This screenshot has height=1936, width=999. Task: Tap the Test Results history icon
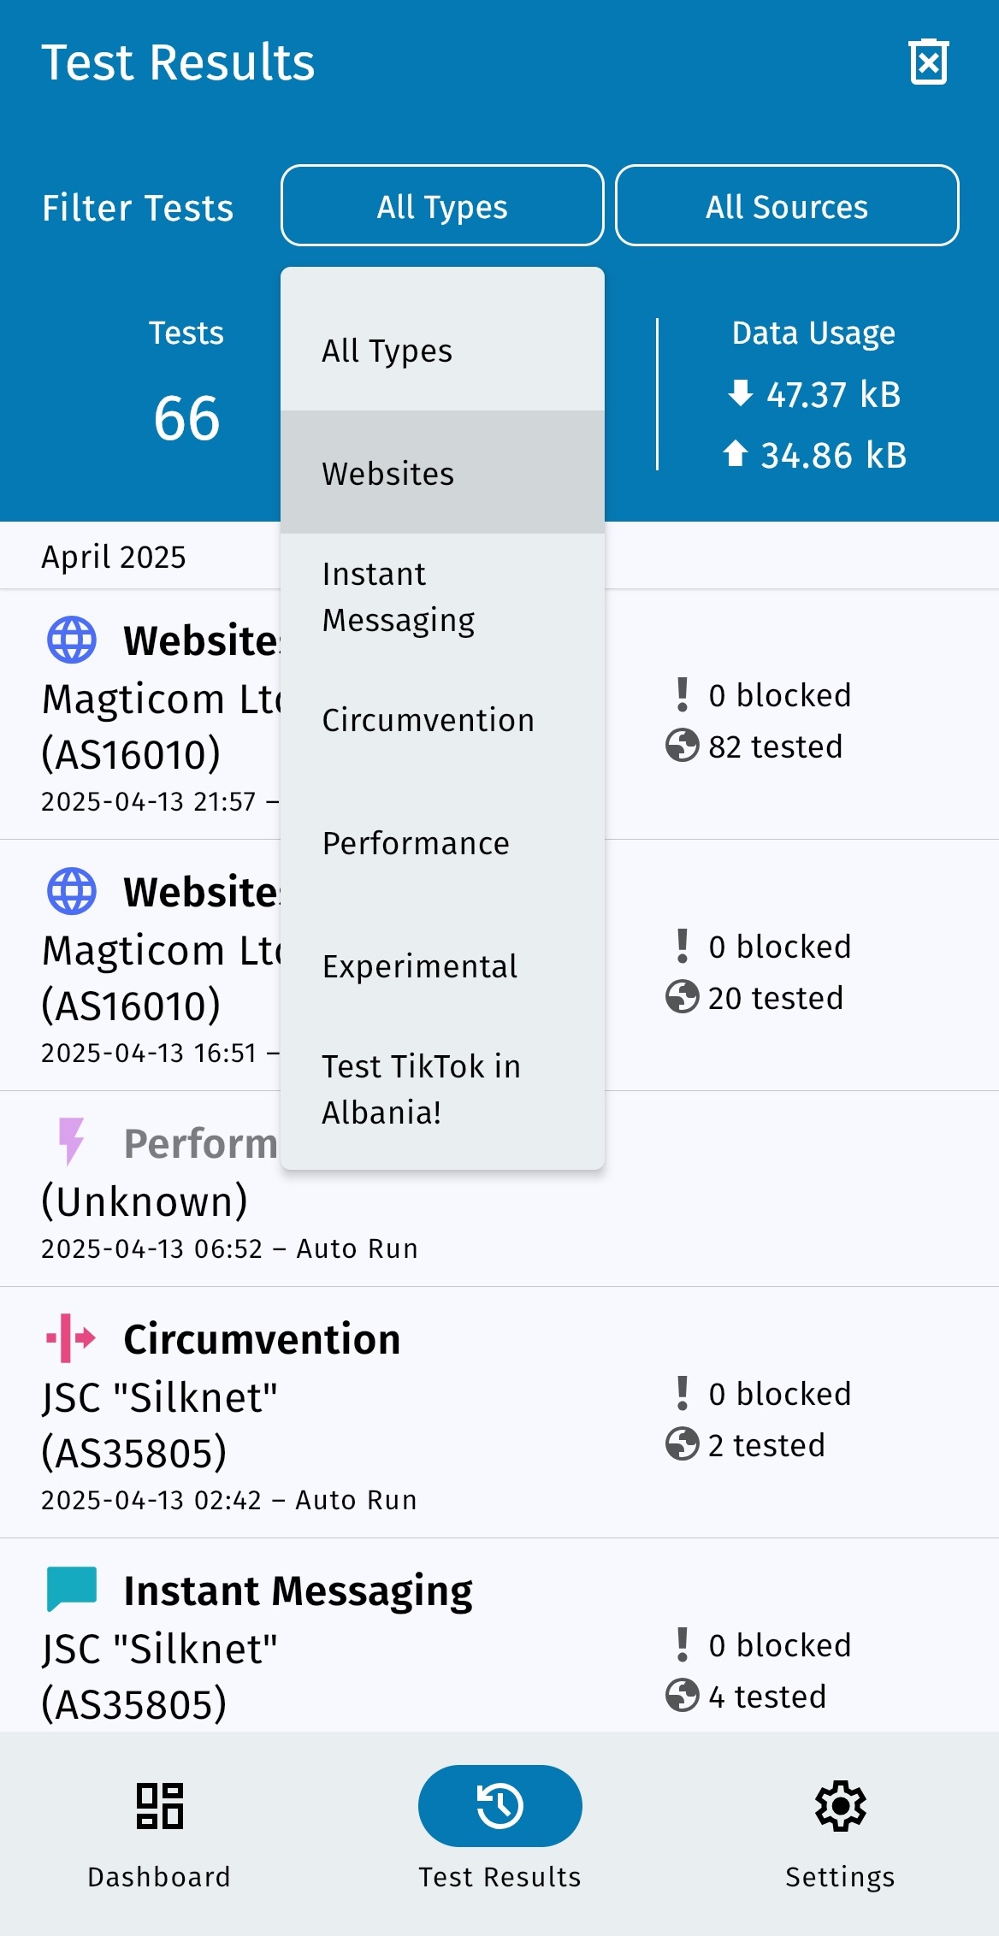pos(499,1805)
